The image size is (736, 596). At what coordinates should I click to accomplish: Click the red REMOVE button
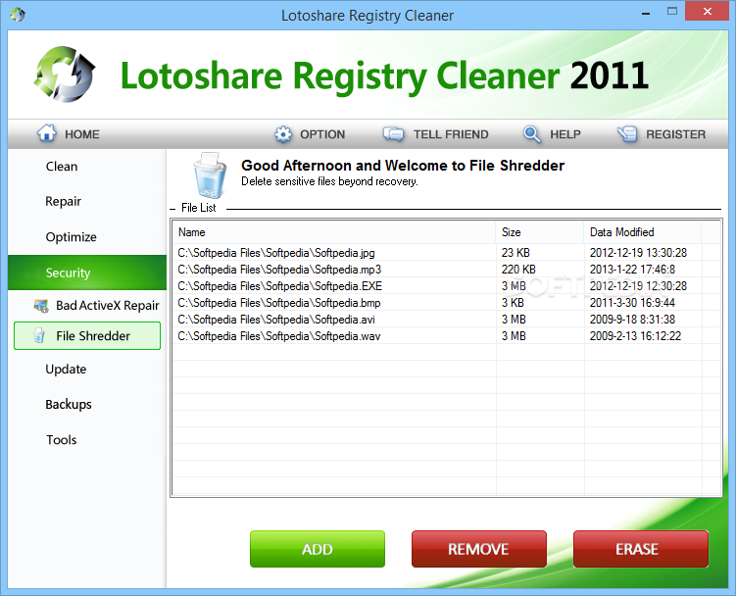click(479, 549)
